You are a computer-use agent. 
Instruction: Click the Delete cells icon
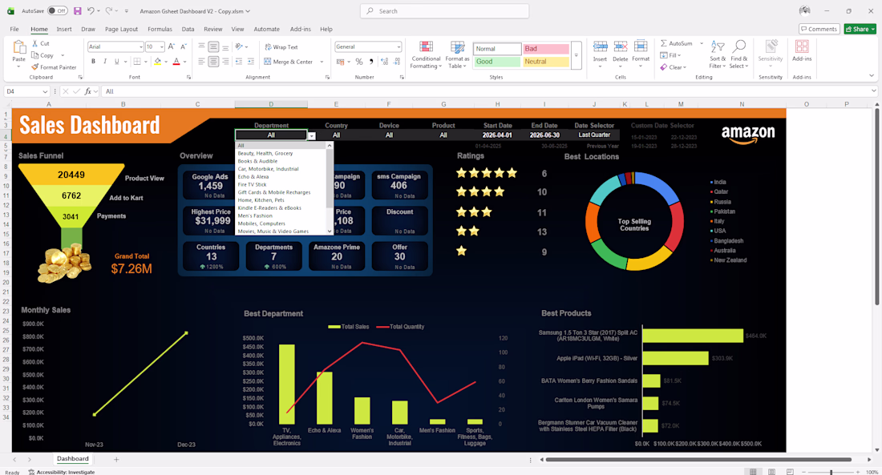click(621, 46)
